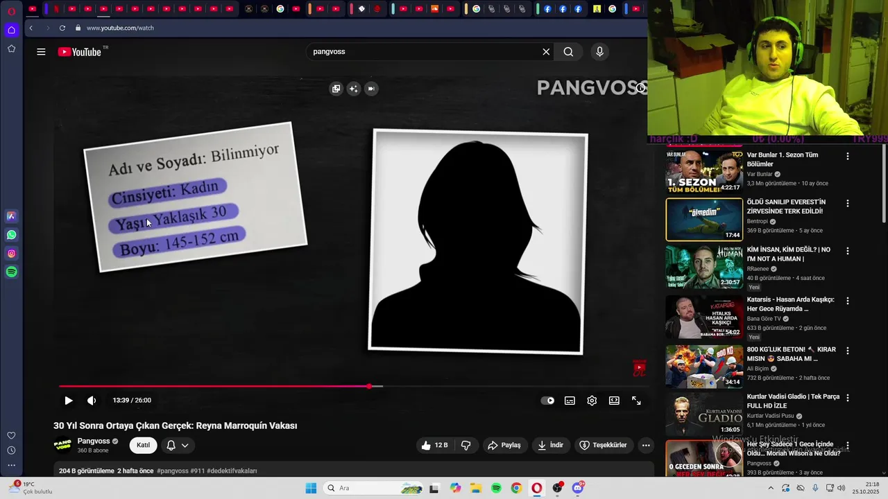The height and width of the screenshot is (499, 888).
Task: Open options for Everest video suggestion
Action: coord(847,203)
